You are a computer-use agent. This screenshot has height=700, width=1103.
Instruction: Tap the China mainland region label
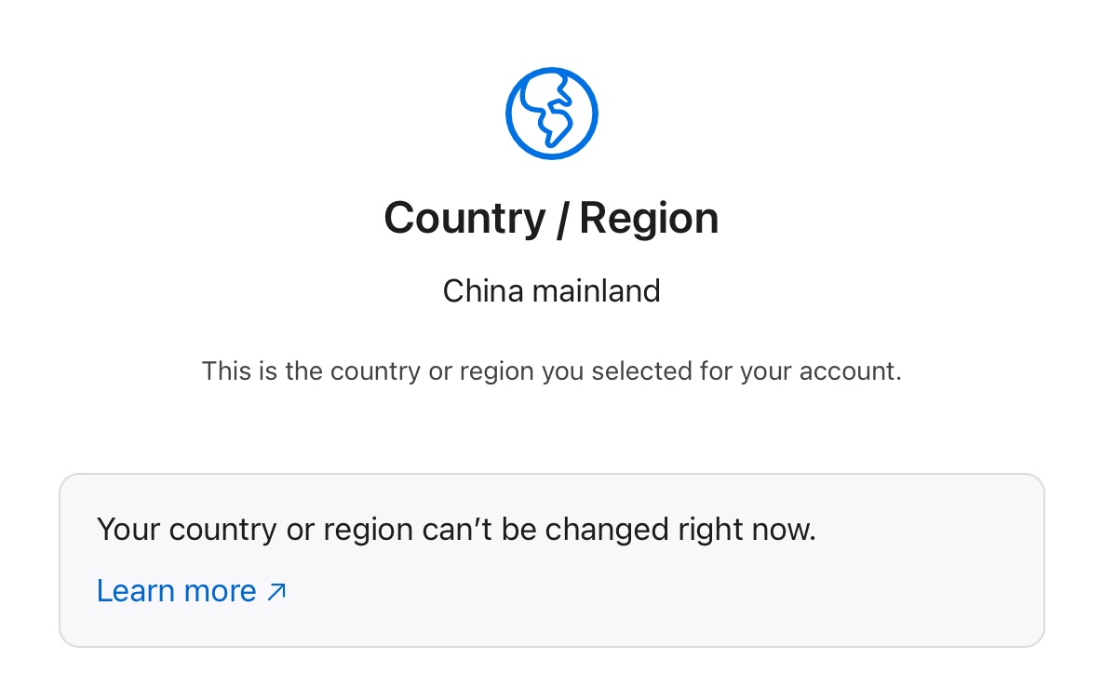(551, 290)
